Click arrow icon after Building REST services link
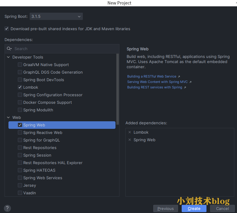 click(x=185, y=87)
